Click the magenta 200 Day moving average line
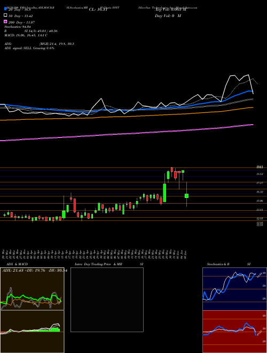Viewport: 267px width, 353px height. point(126,134)
